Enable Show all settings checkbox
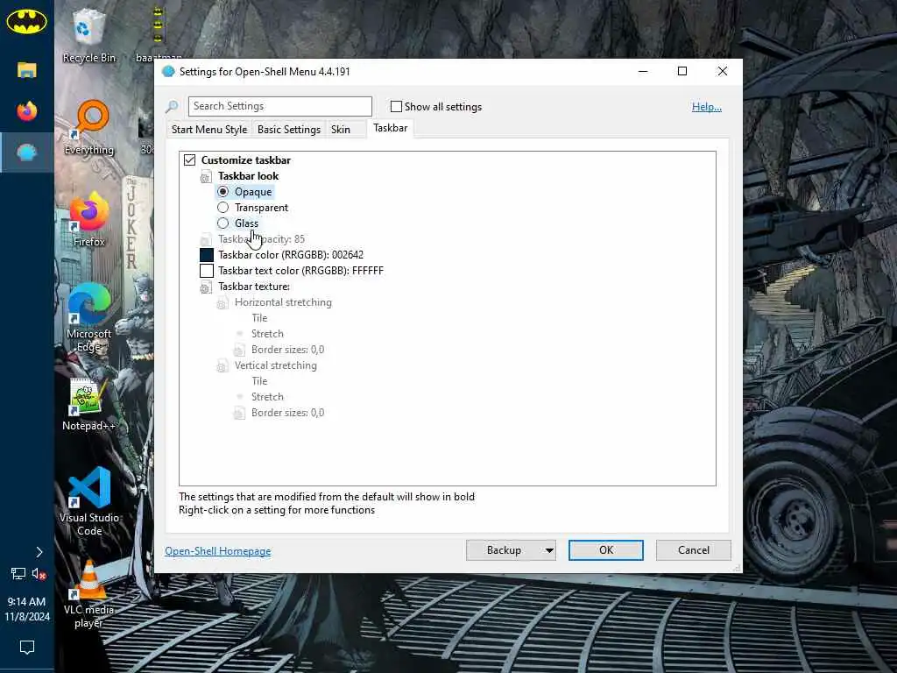The width and height of the screenshot is (897, 673). tap(396, 106)
